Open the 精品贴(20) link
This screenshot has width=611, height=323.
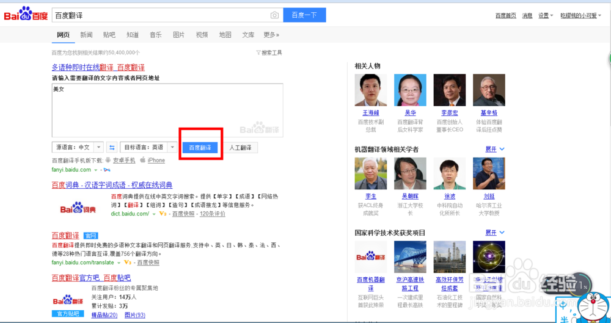coord(104,315)
